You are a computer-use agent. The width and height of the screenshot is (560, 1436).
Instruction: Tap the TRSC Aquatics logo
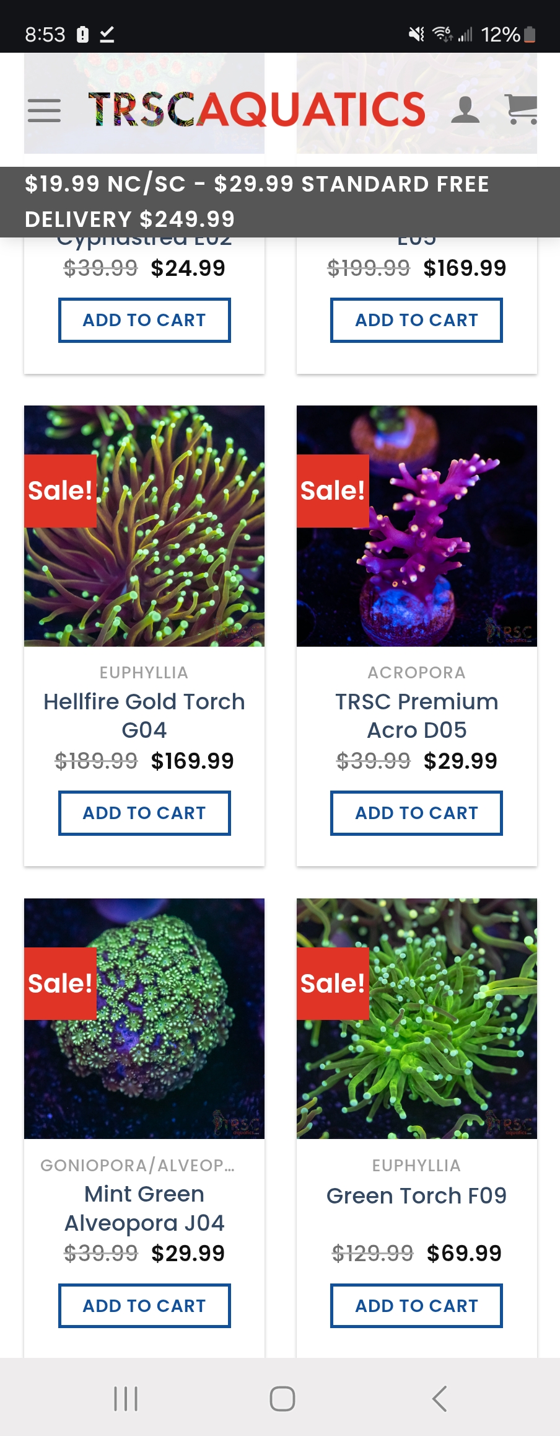[x=256, y=110]
